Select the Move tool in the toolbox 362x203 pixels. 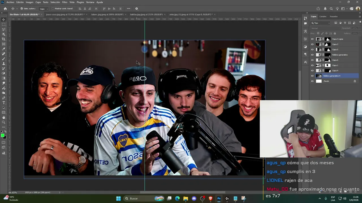pyautogui.click(x=4, y=20)
